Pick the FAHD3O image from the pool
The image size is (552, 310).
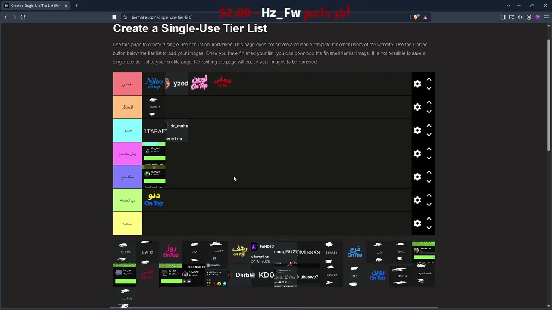[x=262, y=252]
